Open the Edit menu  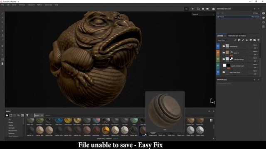click(8, 5)
